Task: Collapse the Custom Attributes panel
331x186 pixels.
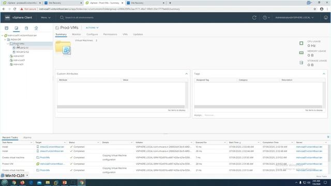Action: tap(186, 74)
